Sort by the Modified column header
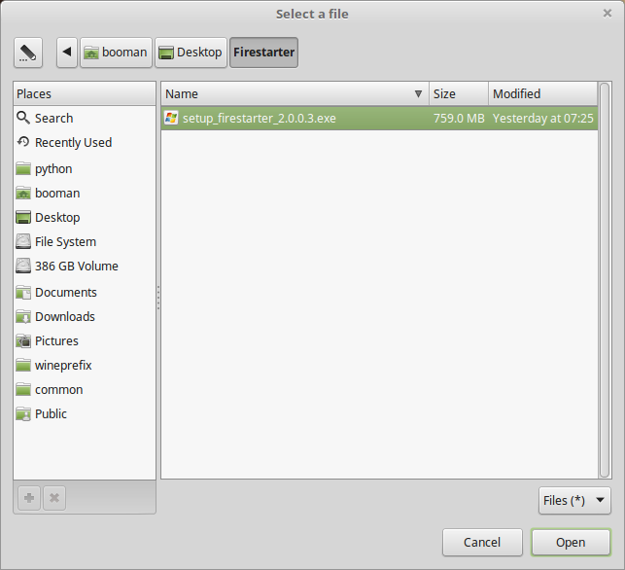Image resolution: width=625 pixels, height=570 pixels. (x=543, y=93)
